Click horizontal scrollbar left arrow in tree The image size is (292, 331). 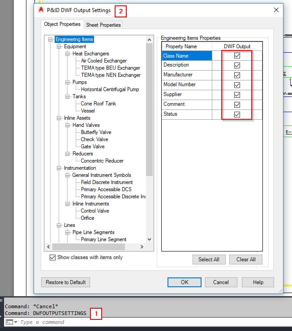click(x=49, y=247)
